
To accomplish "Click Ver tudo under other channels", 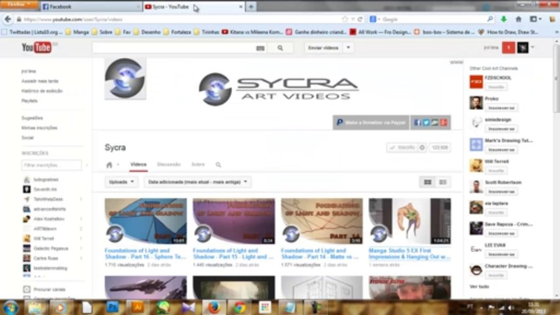I will [479, 287].
